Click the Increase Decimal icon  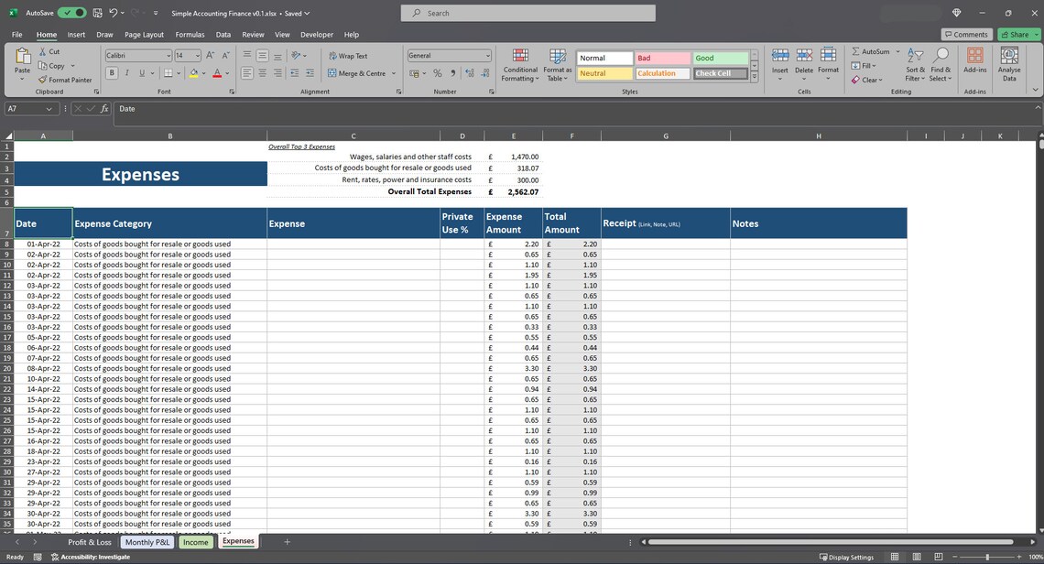(471, 72)
